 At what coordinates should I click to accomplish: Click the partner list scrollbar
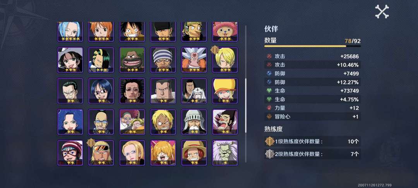(245, 94)
